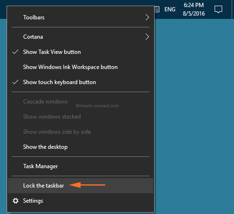The width and height of the screenshot is (234, 214).
Task: Open the Action Center notification icon
Action: point(218,9)
